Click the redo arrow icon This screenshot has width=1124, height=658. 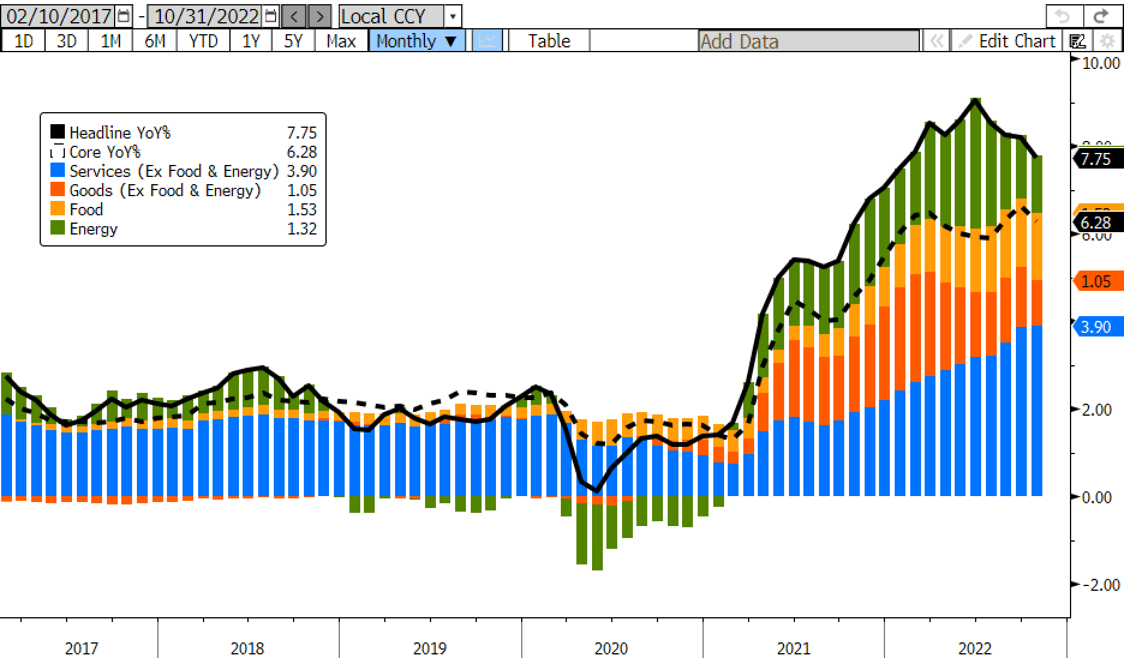point(1101,16)
